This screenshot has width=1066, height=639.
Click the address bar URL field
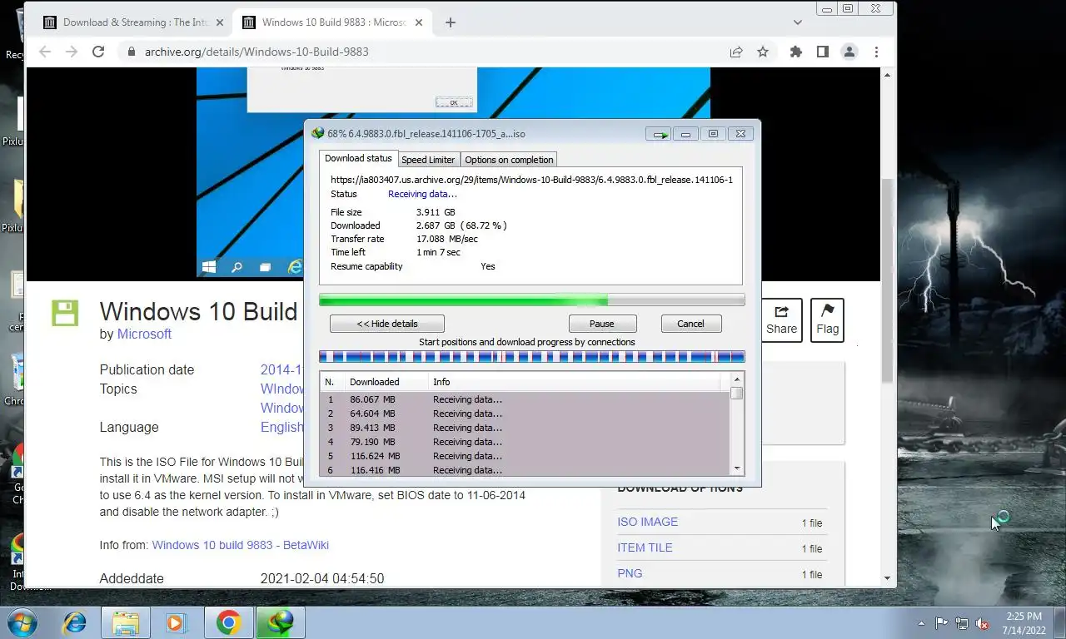425,52
